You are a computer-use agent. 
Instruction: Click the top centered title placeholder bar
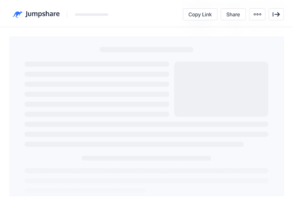[x=146, y=50]
